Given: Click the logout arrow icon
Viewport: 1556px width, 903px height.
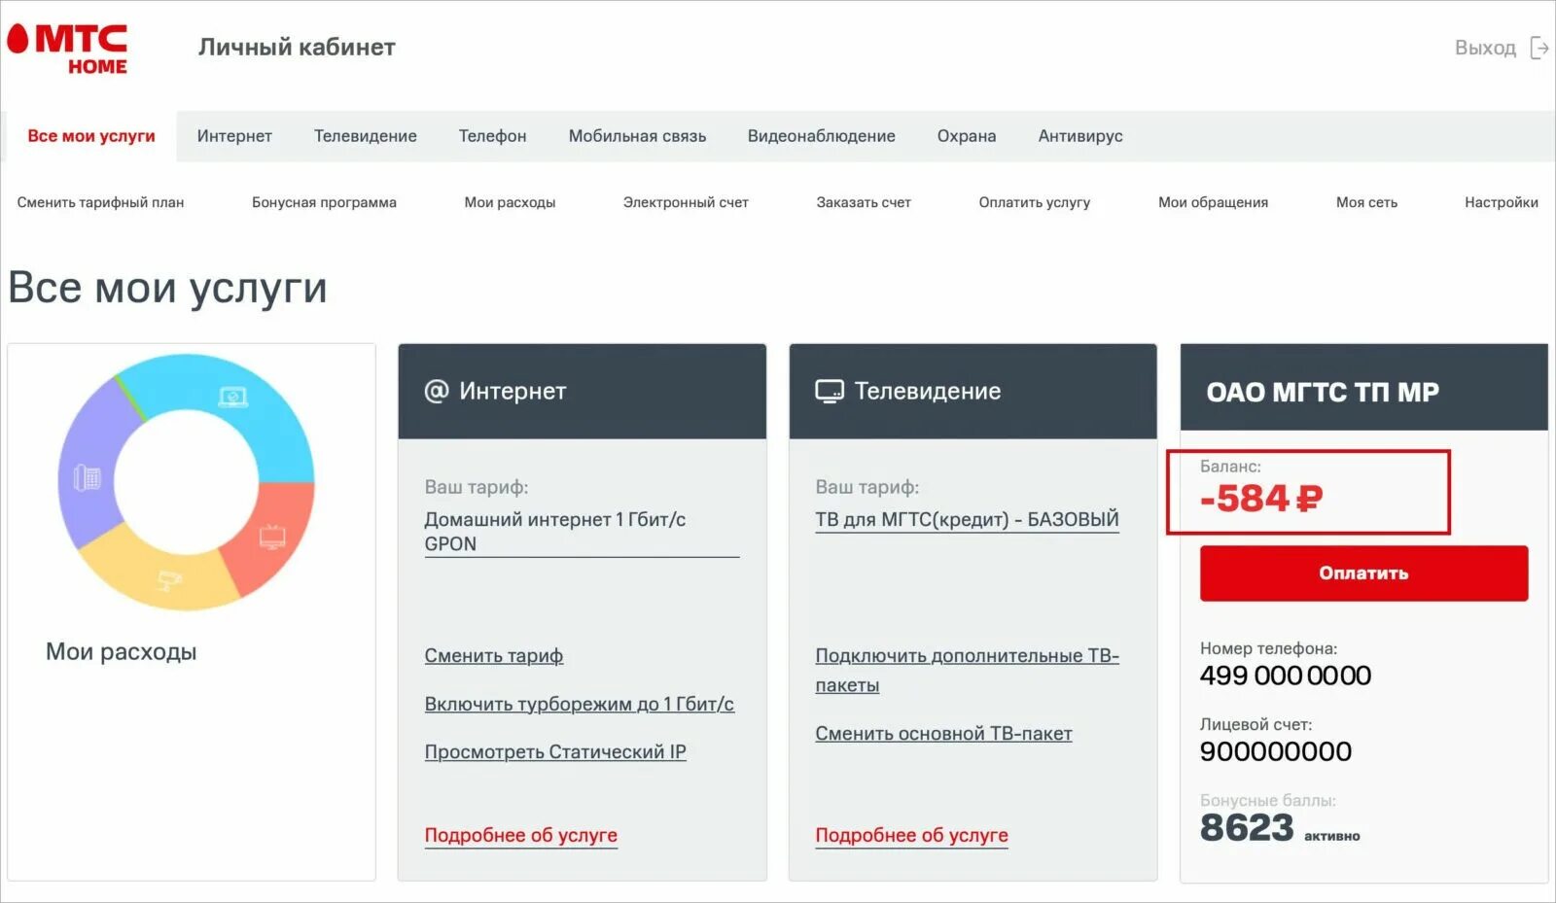Looking at the screenshot, I should (1538, 48).
